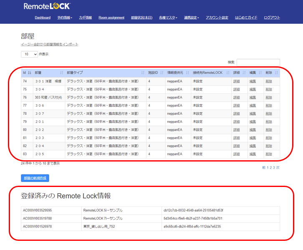Open the 10 件表示 page-size dropdown
303x250 pixels.
click(x=29, y=54)
